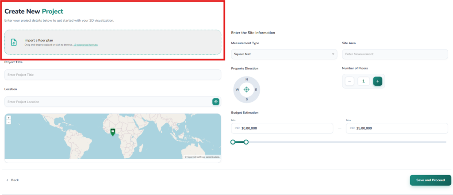Click the green map marker pin

113,132
